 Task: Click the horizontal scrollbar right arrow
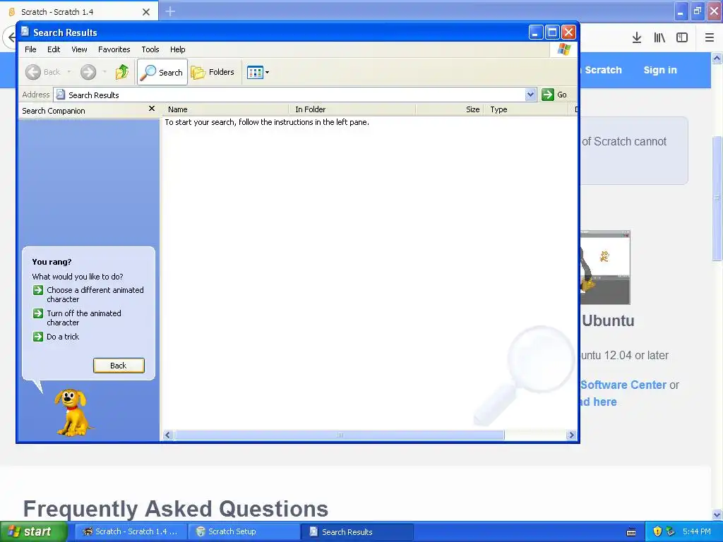pos(572,435)
